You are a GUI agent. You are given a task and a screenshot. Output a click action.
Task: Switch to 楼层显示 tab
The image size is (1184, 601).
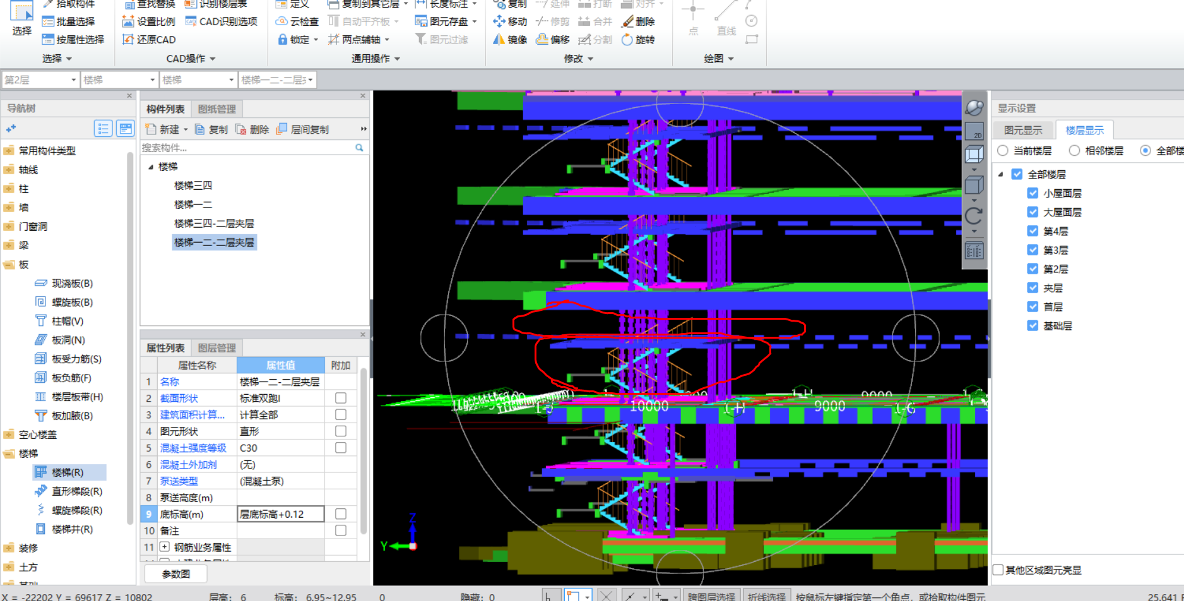(x=1084, y=130)
